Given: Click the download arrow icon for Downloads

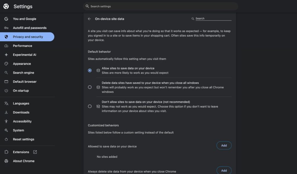Looking at the screenshot, I should [x=6, y=112].
